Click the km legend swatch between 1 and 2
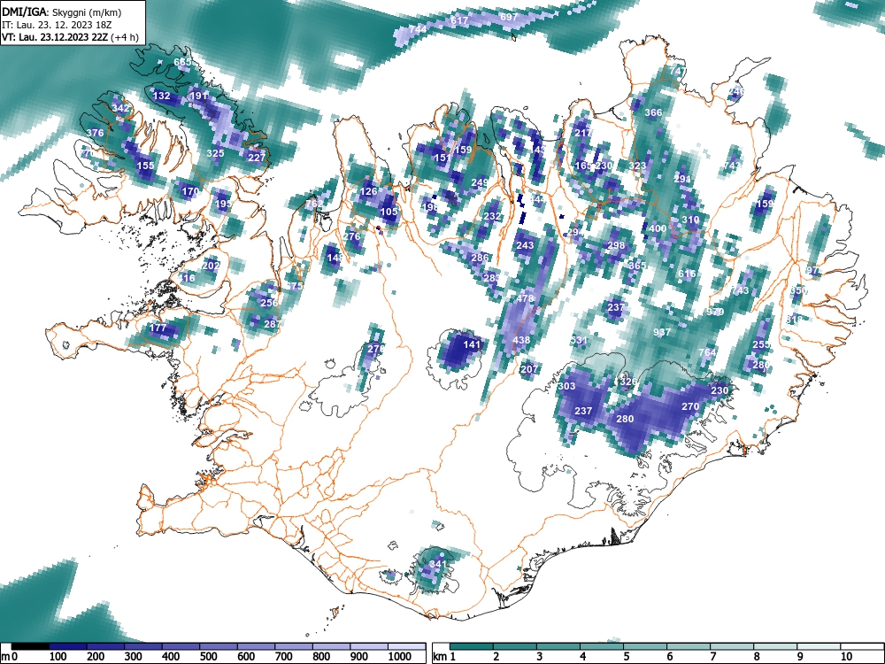This screenshot has width=885, height=664. point(472,646)
